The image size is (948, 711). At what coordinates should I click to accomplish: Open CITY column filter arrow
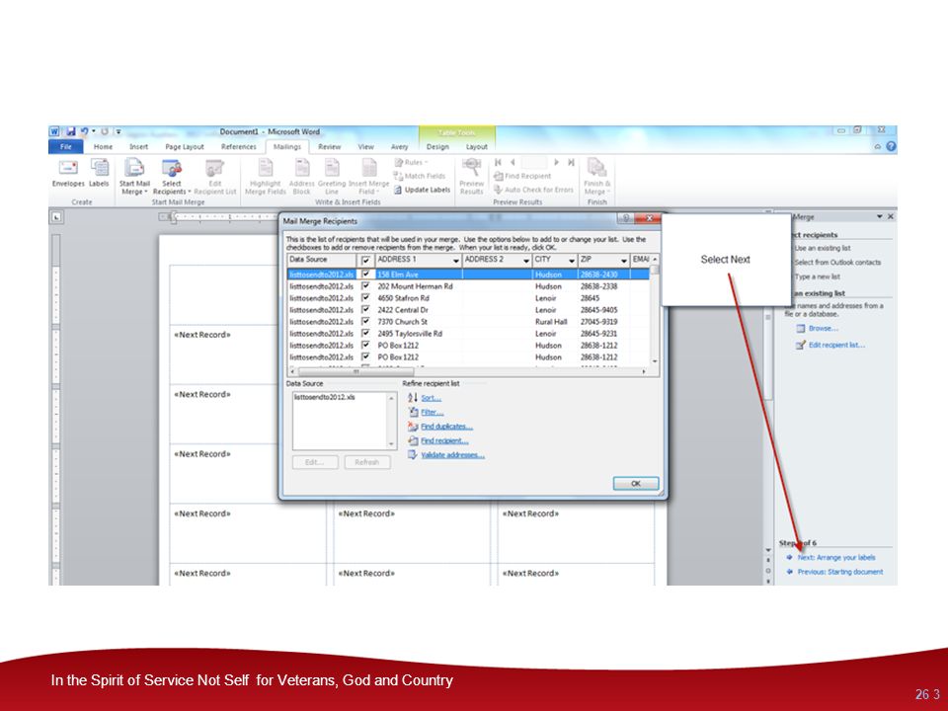[572, 261]
